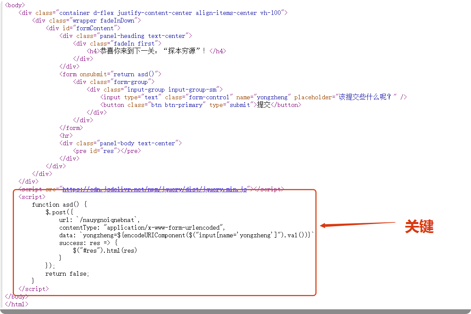Screen dimensions: 471x314
Task: Click the horizontal scrollbar at the bottom
Action: pos(235,311)
